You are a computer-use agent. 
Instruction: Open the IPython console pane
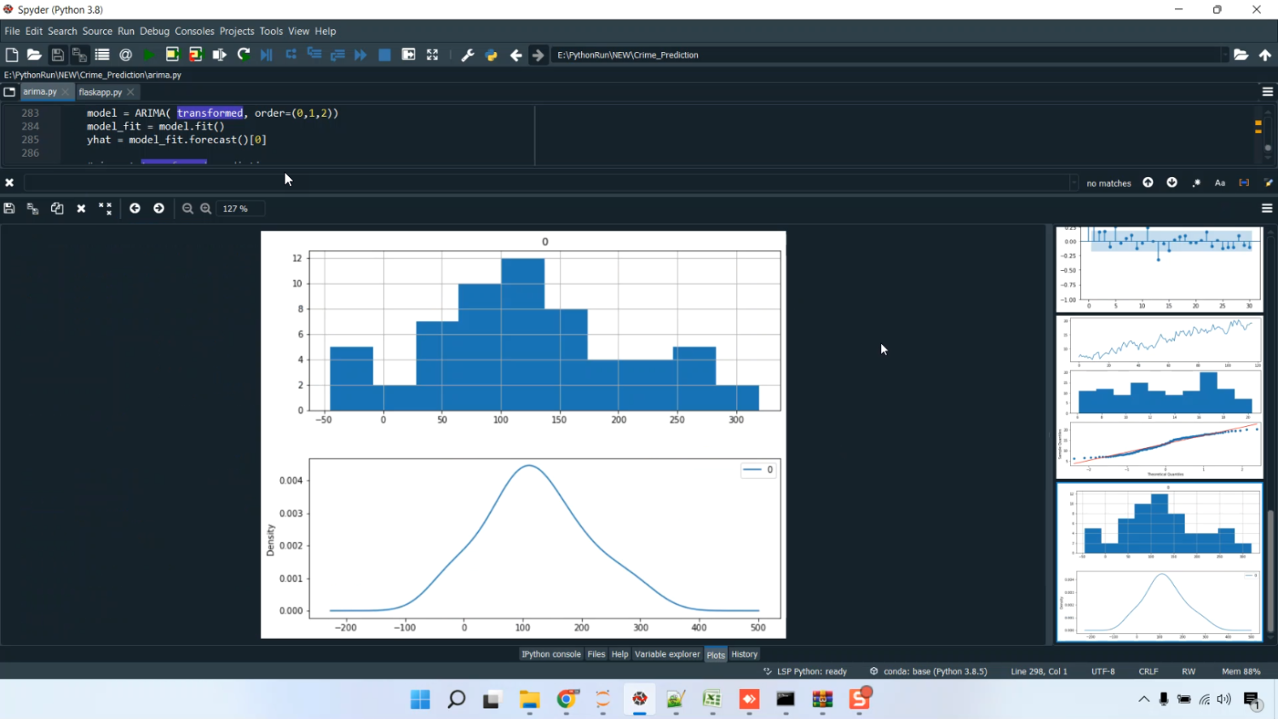coord(550,654)
